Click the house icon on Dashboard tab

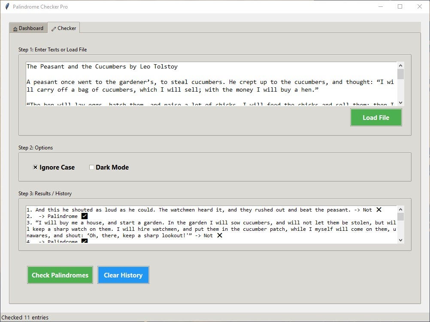(x=15, y=29)
